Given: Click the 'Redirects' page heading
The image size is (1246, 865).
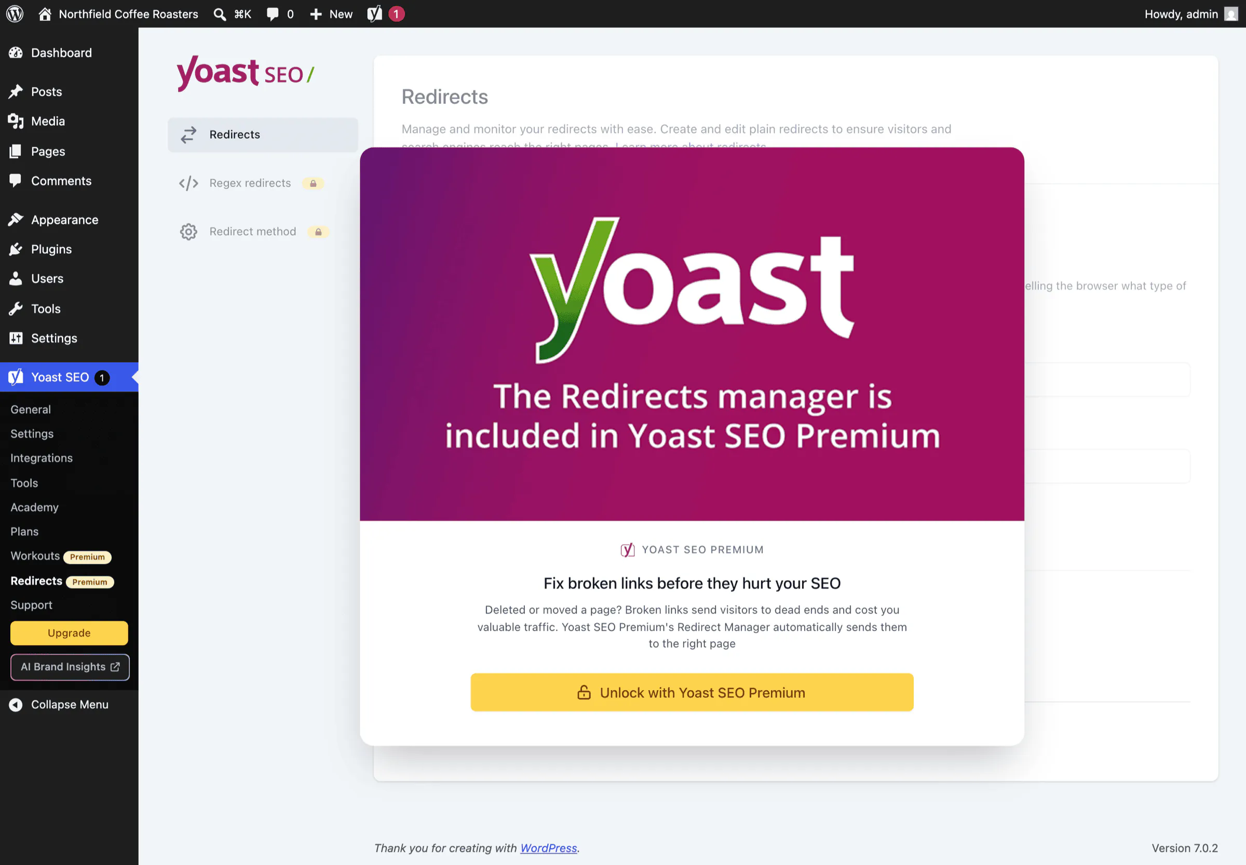Looking at the screenshot, I should [444, 97].
